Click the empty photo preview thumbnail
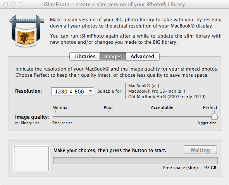 point(31,159)
